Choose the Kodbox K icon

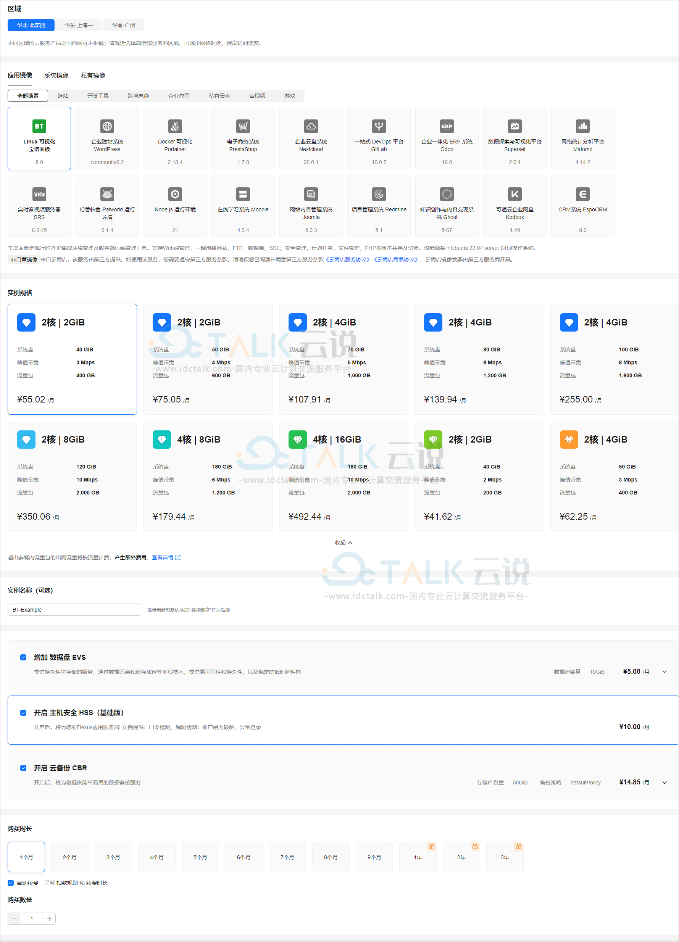pyautogui.click(x=515, y=194)
